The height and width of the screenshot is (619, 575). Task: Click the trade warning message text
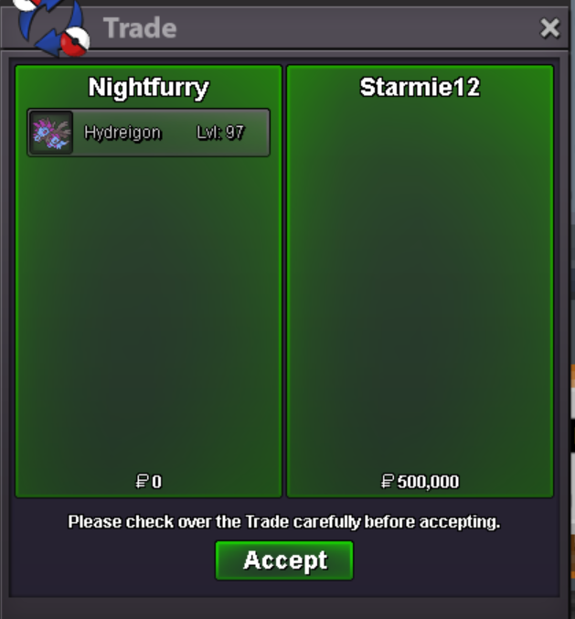tap(284, 522)
